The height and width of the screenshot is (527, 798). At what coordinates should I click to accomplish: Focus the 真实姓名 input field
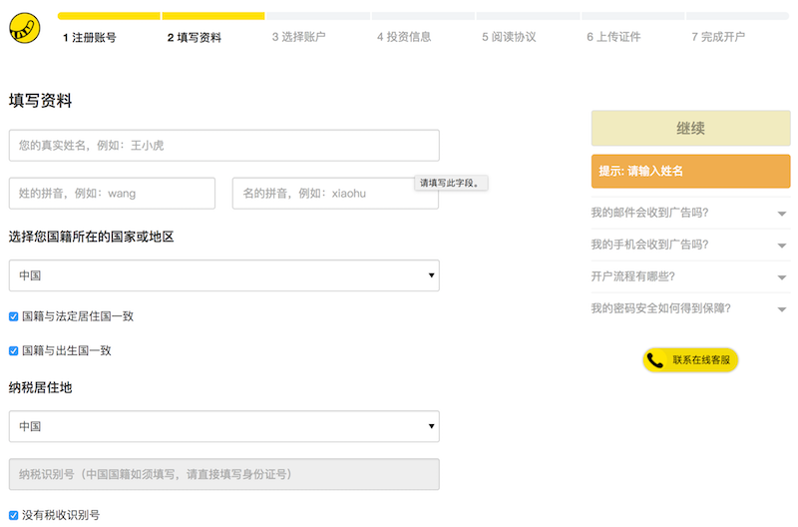pos(223,145)
